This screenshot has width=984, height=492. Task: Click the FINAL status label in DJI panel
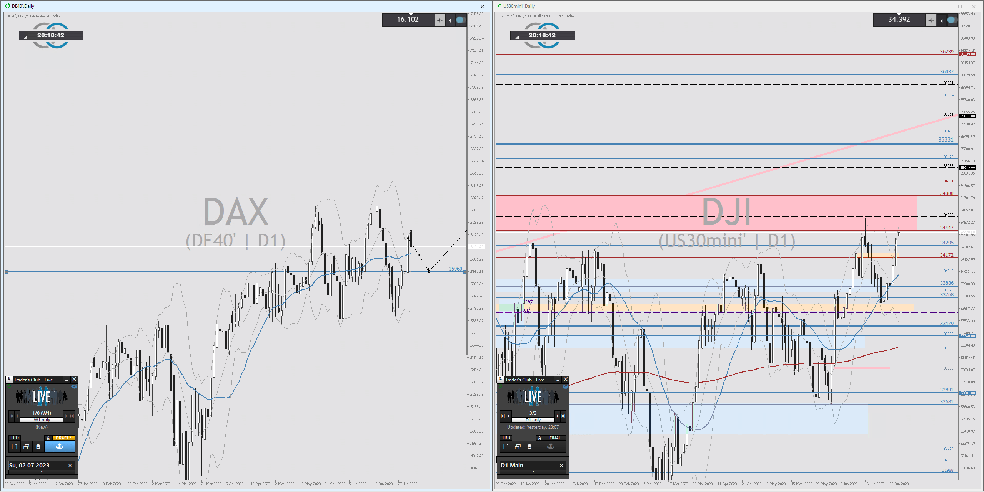pos(555,438)
